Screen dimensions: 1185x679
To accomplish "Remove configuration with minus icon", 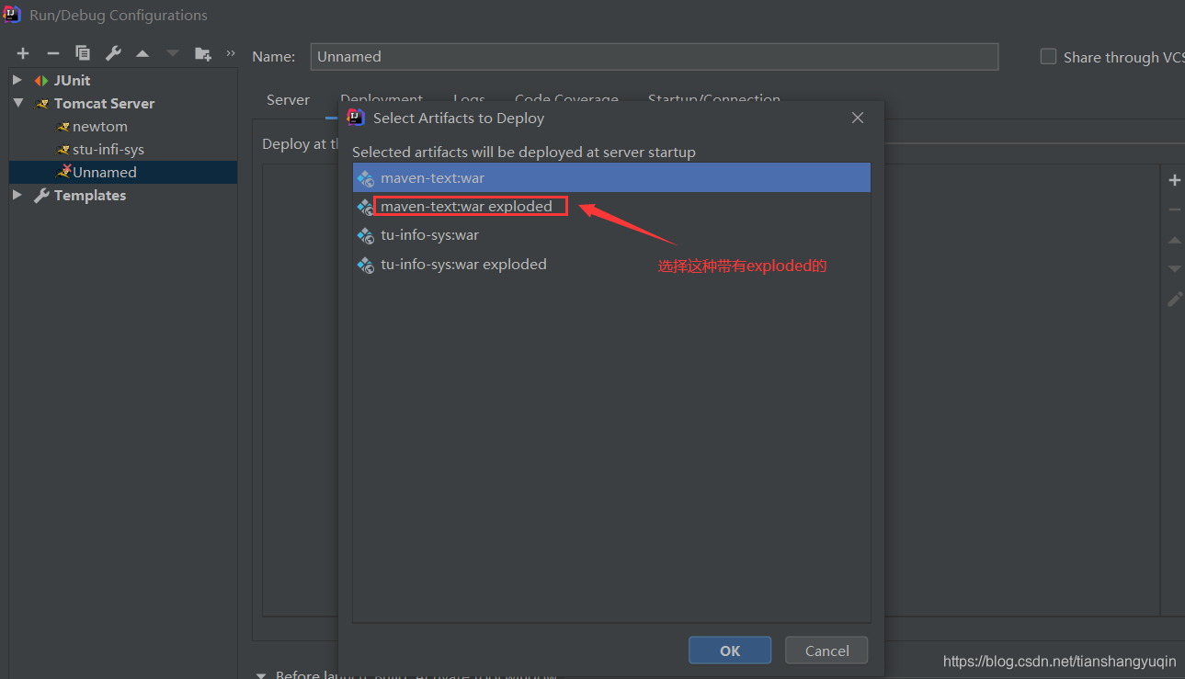I will point(53,54).
